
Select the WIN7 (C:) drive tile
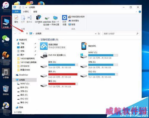(x=99, y=55)
